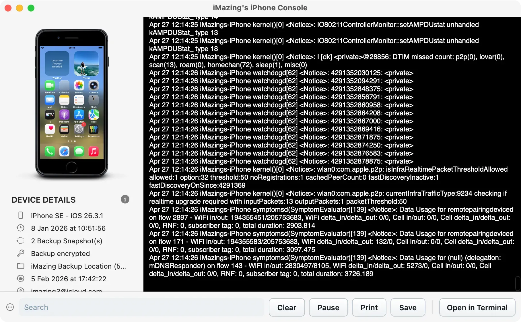Image resolution: width=521 pixels, height=322 pixels.
Task: Click the symptomsd flow 171 log entry
Action: pos(332,242)
